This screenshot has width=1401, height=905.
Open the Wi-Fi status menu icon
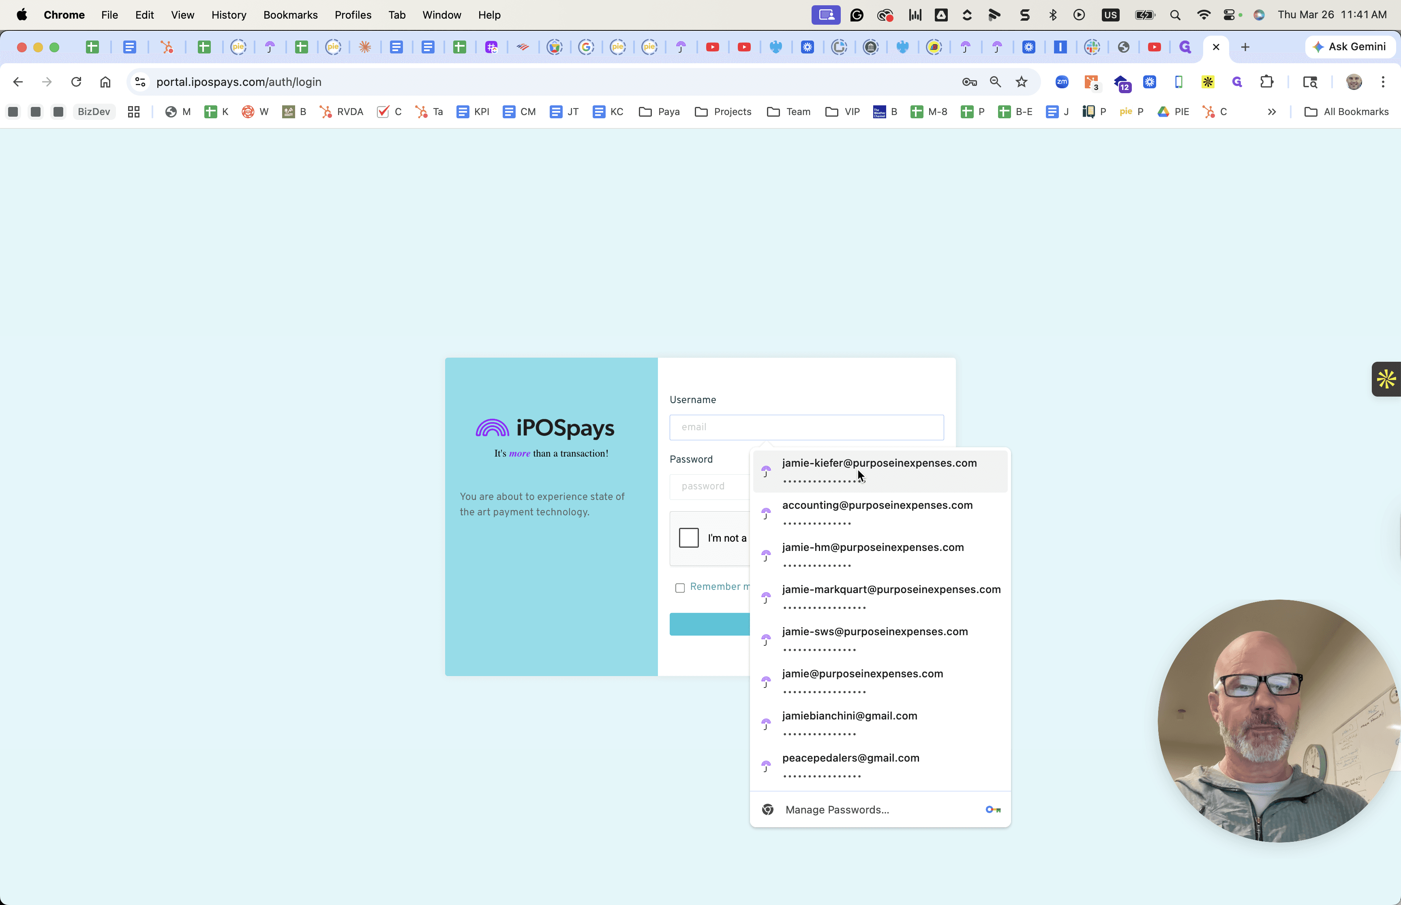[1204, 15]
